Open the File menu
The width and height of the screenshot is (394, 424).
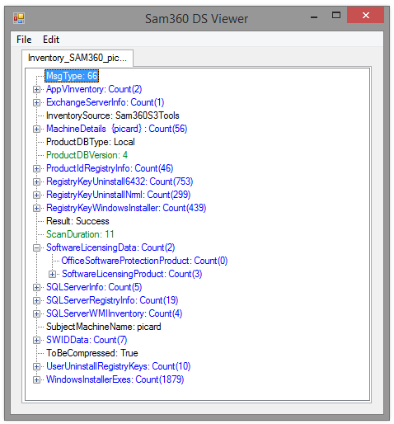click(x=24, y=40)
